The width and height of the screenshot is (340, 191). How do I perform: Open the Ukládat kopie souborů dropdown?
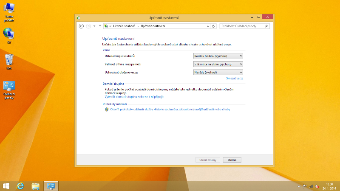(218, 56)
